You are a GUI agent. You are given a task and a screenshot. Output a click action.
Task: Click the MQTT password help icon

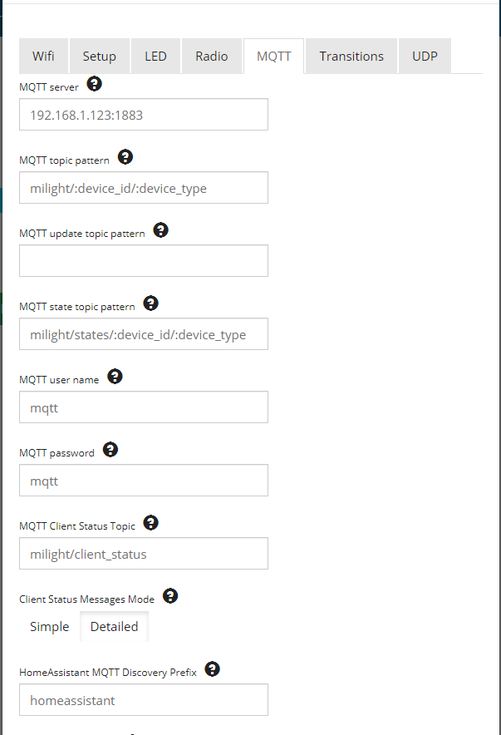pyautogui.click(x=111, y=450)
